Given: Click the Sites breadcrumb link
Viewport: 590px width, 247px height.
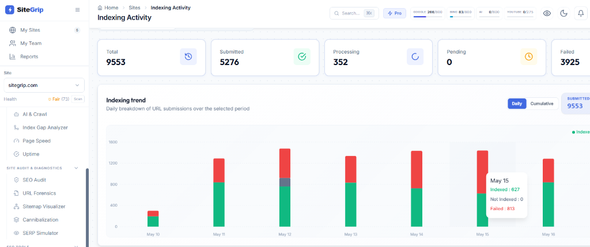Looking at the screenshot, I should 134,7.
